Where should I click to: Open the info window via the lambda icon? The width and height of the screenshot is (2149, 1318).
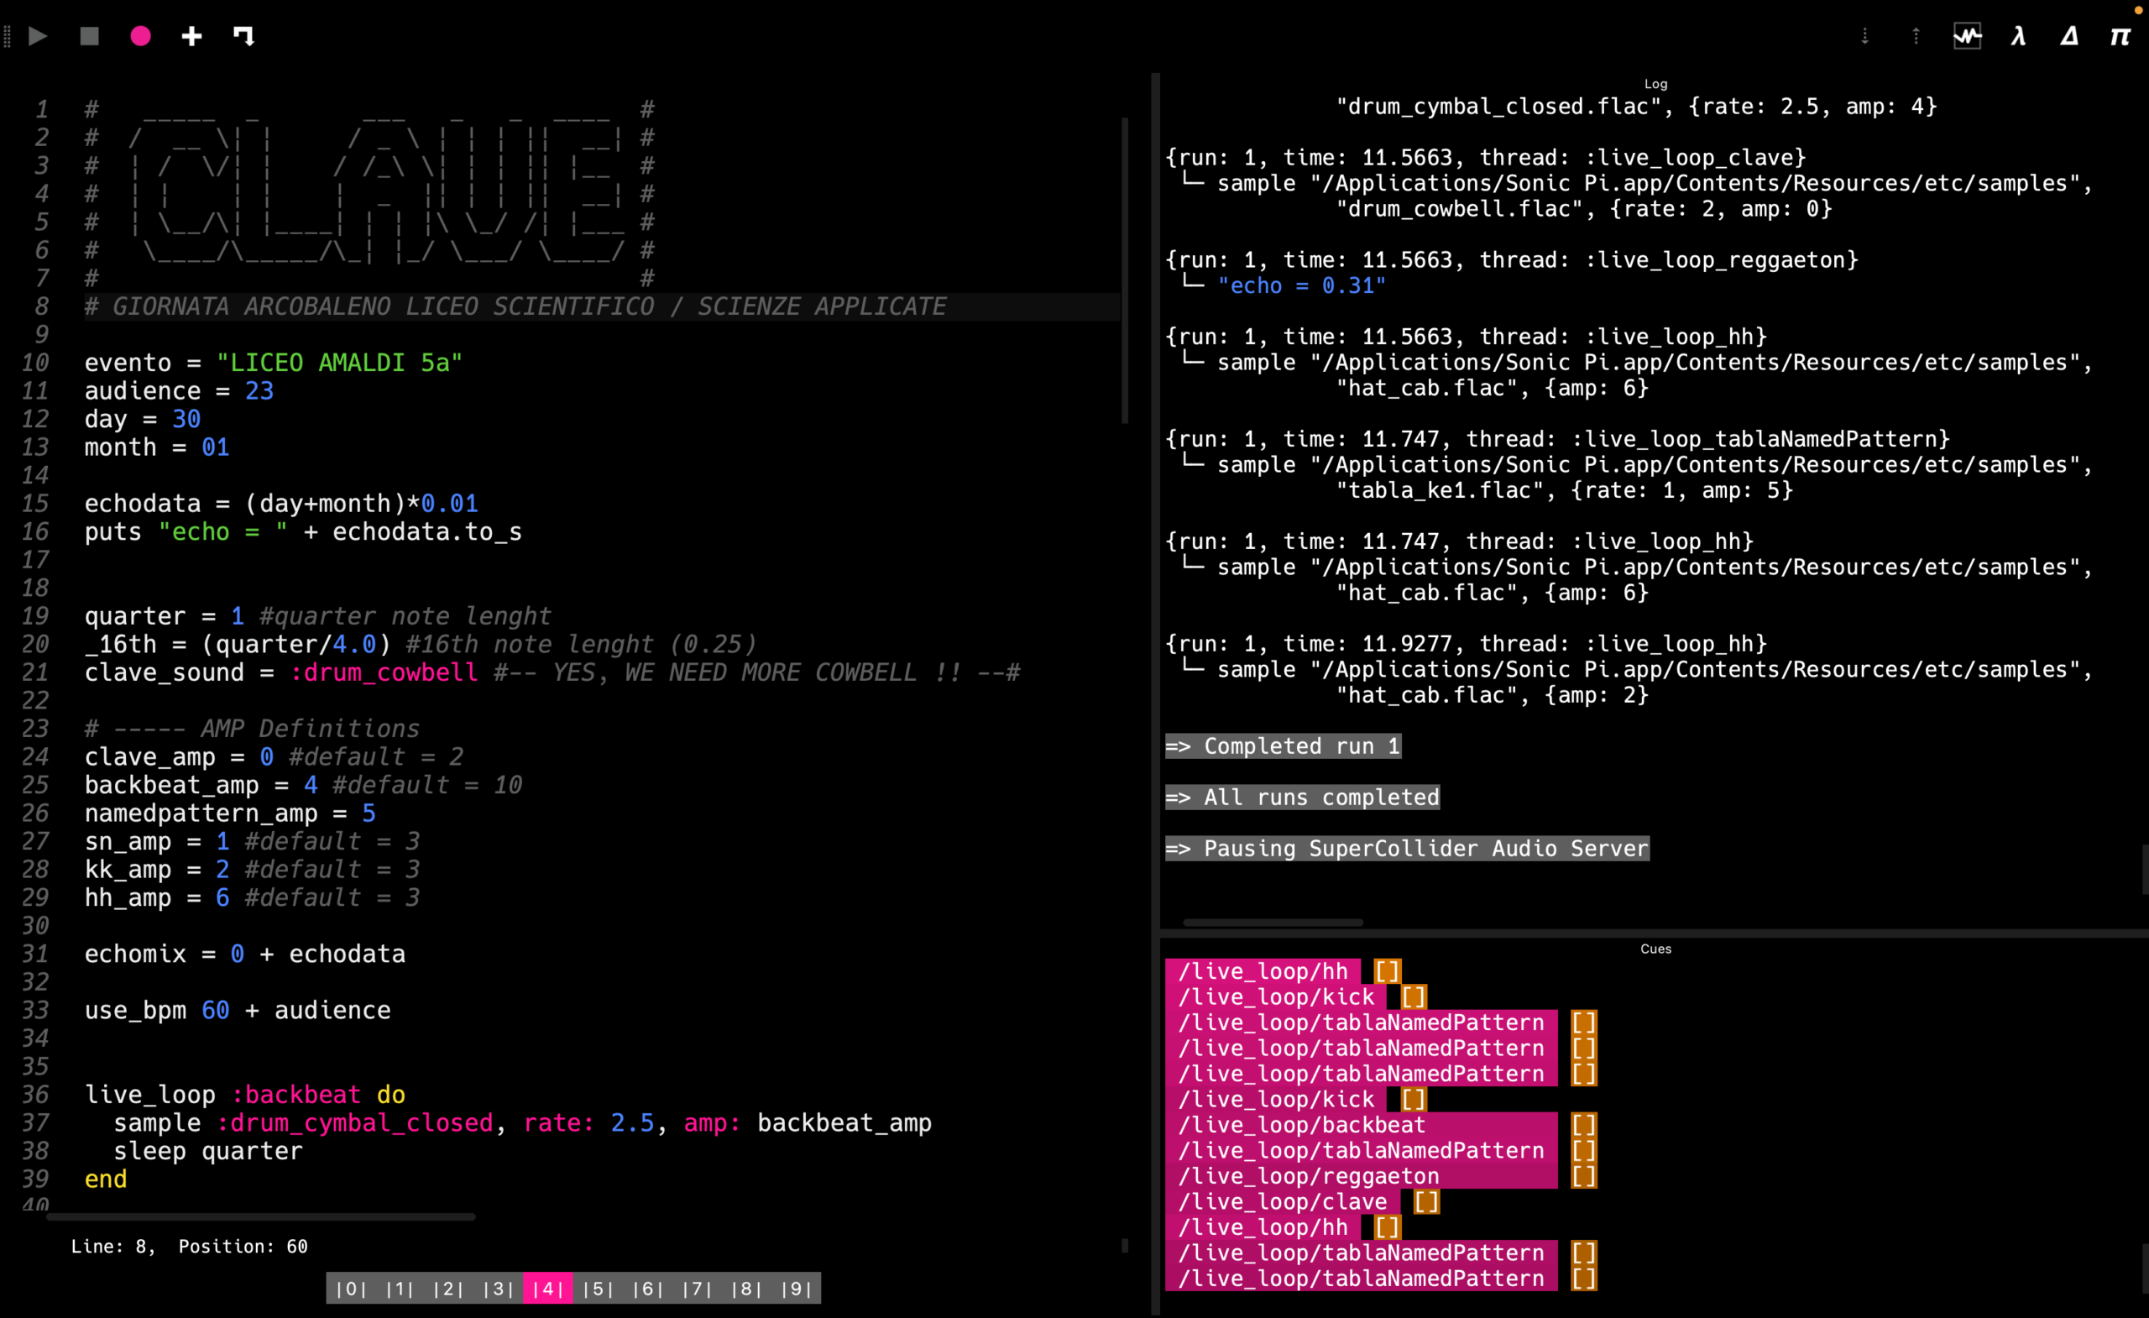pos(2018,36)
